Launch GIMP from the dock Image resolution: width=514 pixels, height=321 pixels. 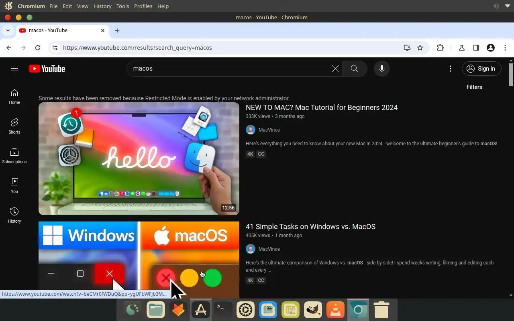pyautogui.click(x=313, y=310)
